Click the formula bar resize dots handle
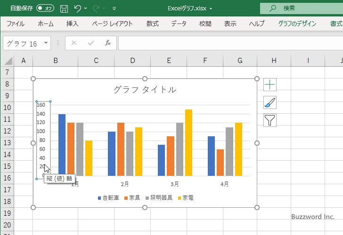343x235 pixels. pyautogui.click(x=58, y=43)
